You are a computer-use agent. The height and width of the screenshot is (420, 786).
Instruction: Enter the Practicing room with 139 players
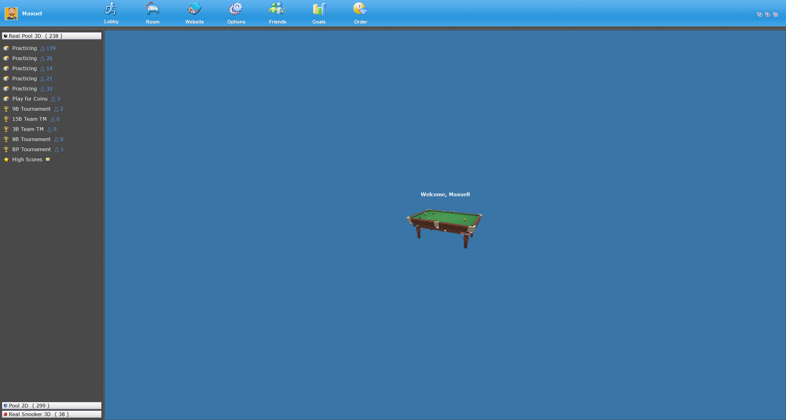pos(25,48)
